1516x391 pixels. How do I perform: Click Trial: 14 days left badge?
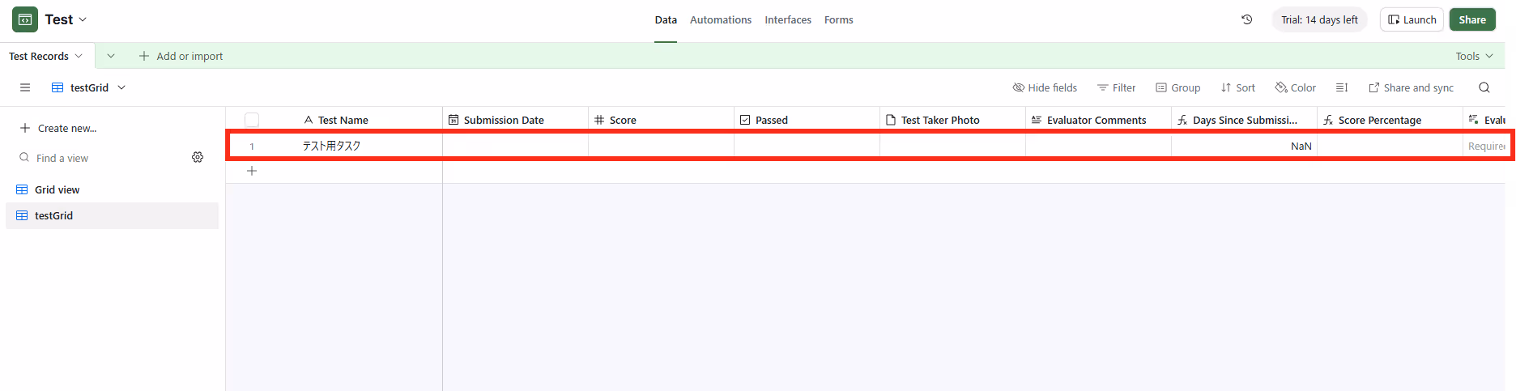click(x=1319, y=19)
